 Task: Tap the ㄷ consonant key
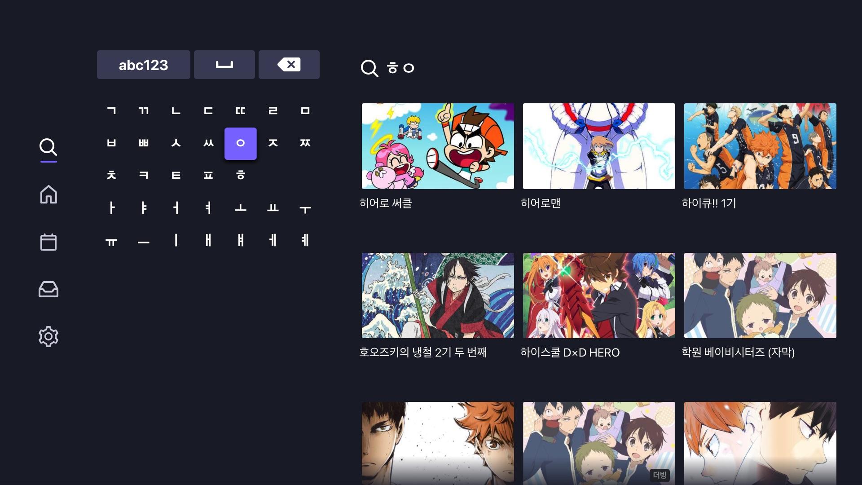coord(208,111)
